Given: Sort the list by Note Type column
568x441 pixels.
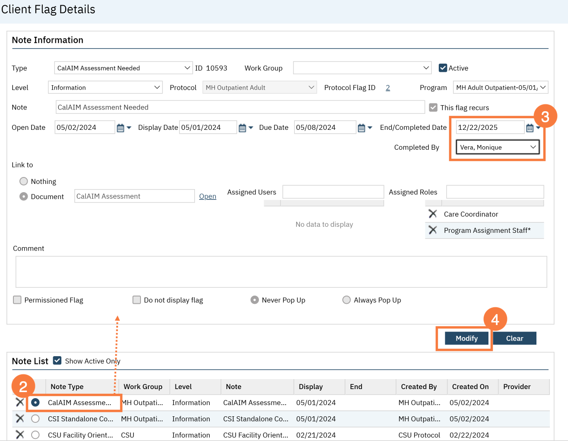Looking at the screenshot, I should click(67, 386).
